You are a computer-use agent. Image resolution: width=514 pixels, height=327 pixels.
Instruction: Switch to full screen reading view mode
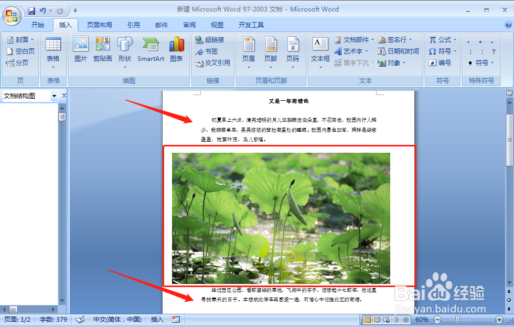click(x=377, y=319)
